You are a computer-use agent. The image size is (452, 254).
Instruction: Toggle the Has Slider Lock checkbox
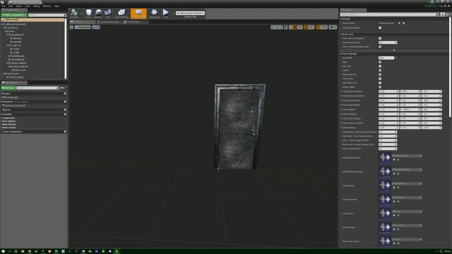pyautogui.click(x=380, y=83)
